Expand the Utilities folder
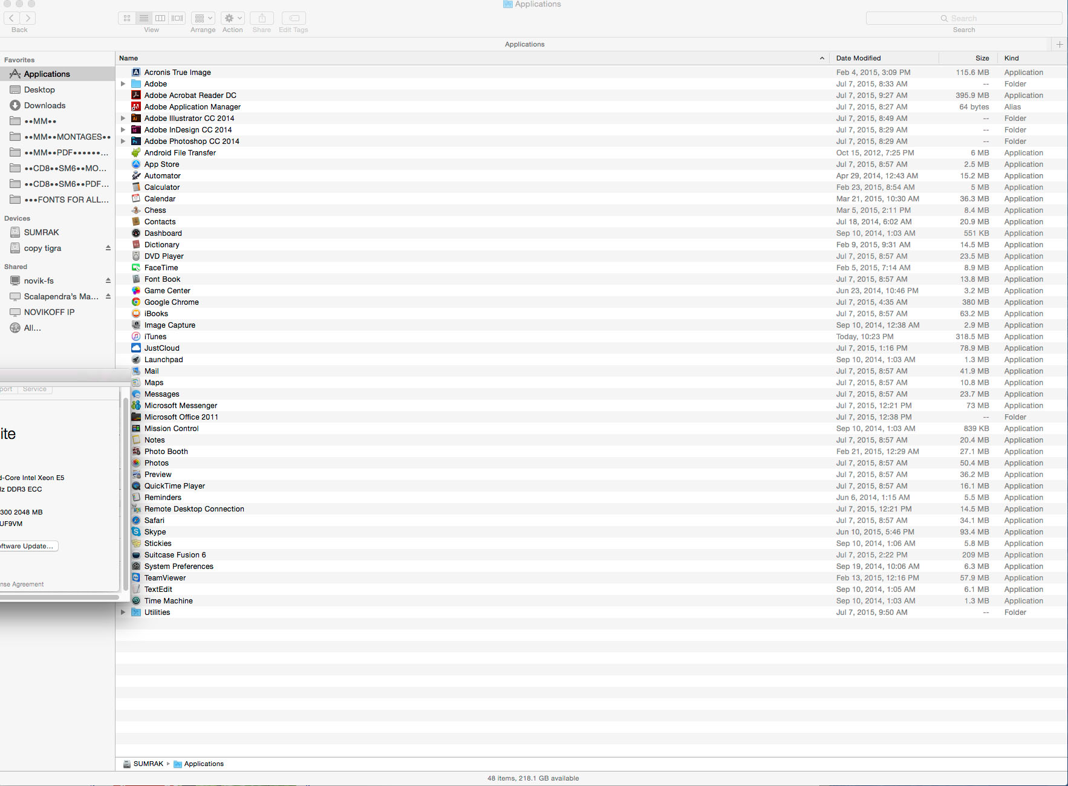The image size is (1068, 786). 123,612
